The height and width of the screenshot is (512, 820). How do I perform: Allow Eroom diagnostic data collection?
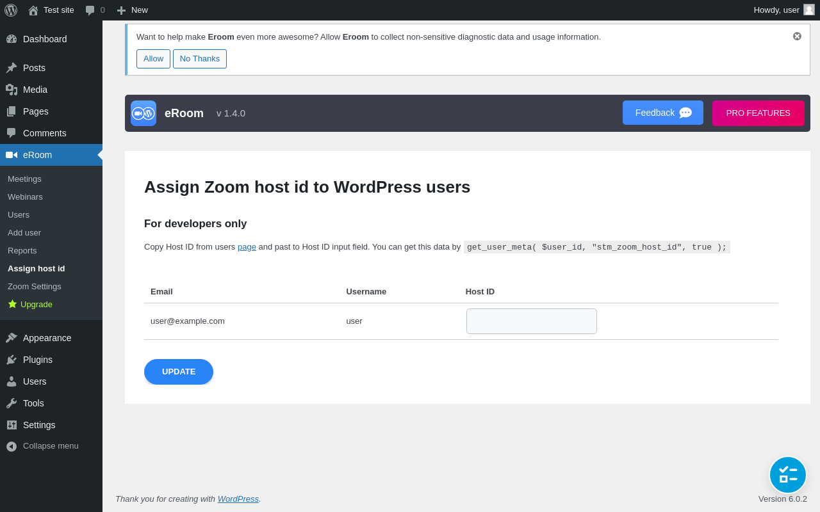(153, 59)
